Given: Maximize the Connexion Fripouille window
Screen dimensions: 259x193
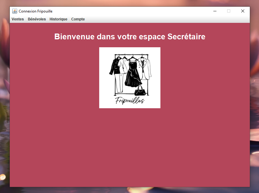Looking at the screenshot, I should [229, 11].
